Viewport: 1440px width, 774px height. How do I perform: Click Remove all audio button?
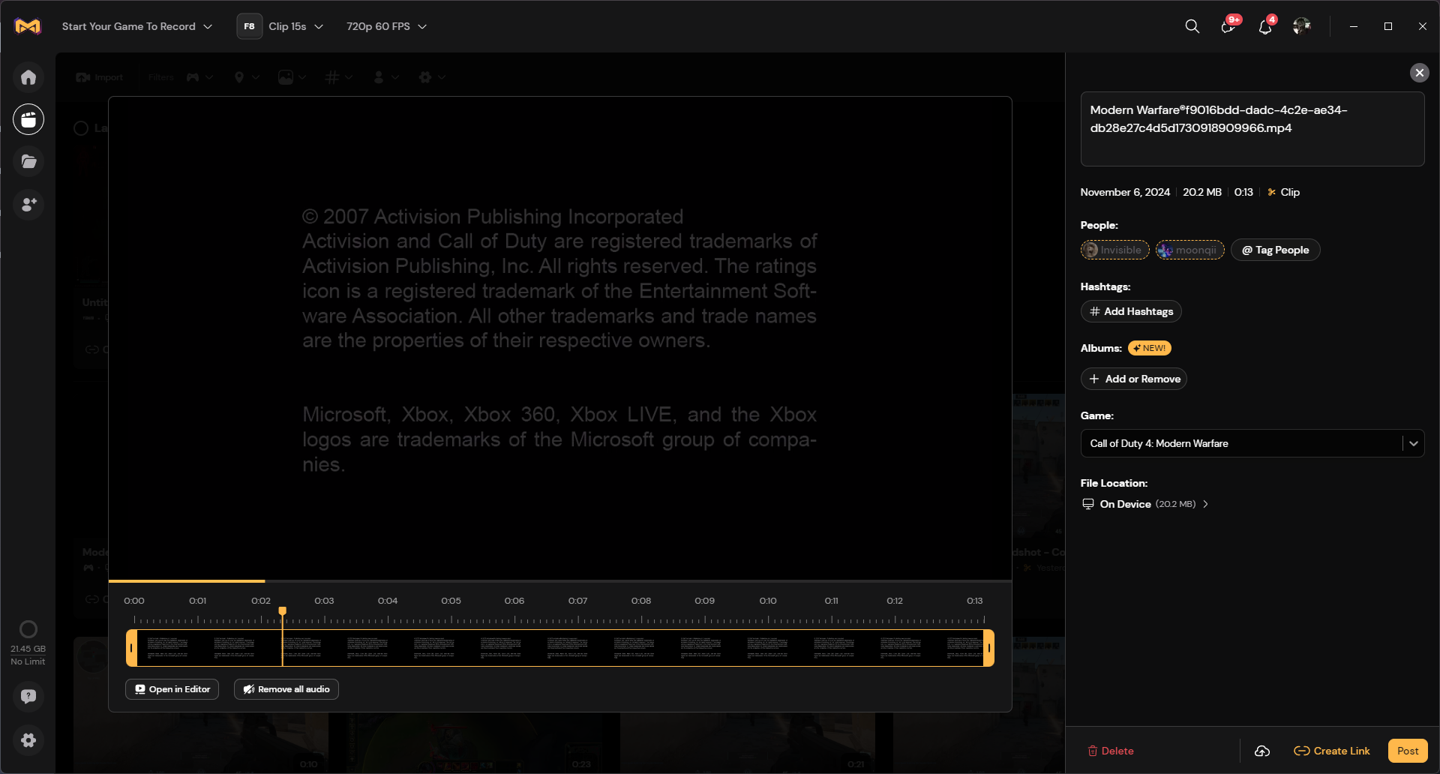pos(286,689)
